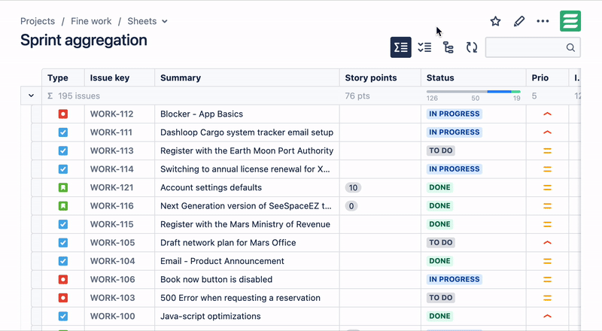Image resolution: width=602 pixels, height=331 pixels.
Task: Select summary 'Book now button is disabled'
Action: 216,280
